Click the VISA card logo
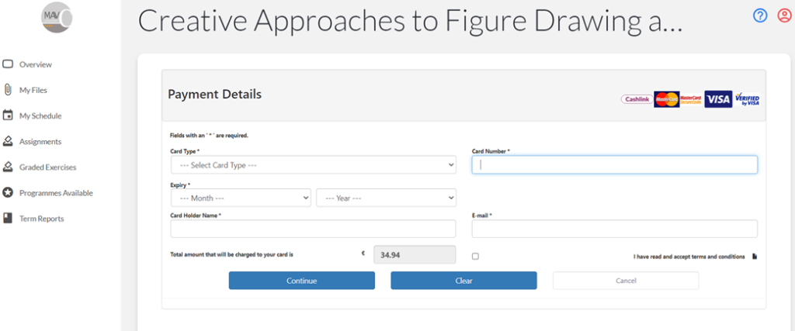The width and height of the screenshot is (795, 331). [718, 99]
